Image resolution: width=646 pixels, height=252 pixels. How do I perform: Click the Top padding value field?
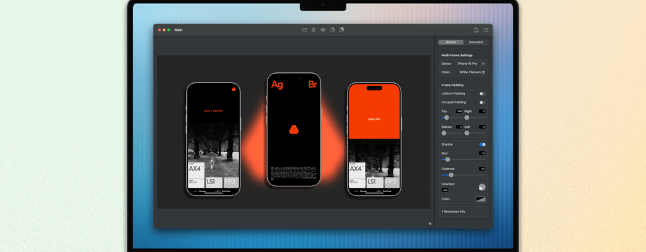coord(459,111)
